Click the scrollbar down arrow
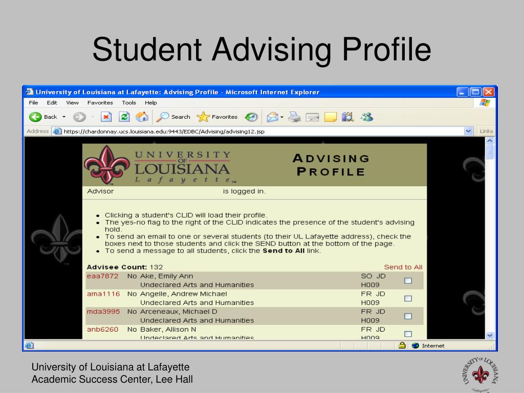Screen dimensions: 524x393 [490, 335]
